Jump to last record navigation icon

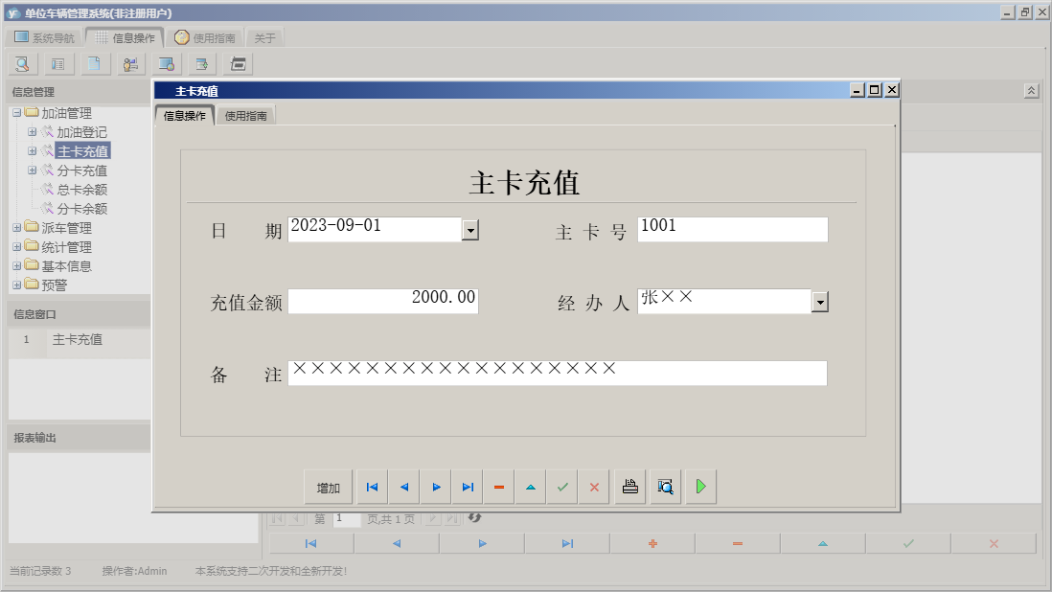pyautogui.click(x=468, y=487)
